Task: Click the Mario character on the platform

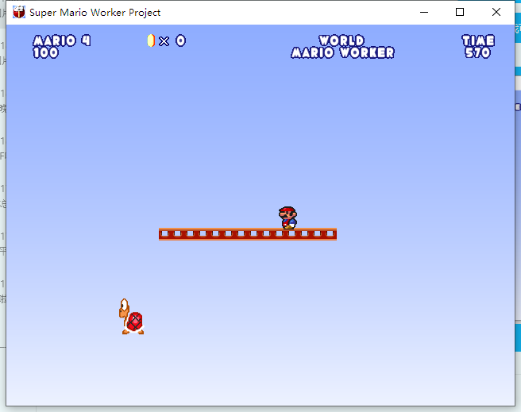Action: pos(288,218)
